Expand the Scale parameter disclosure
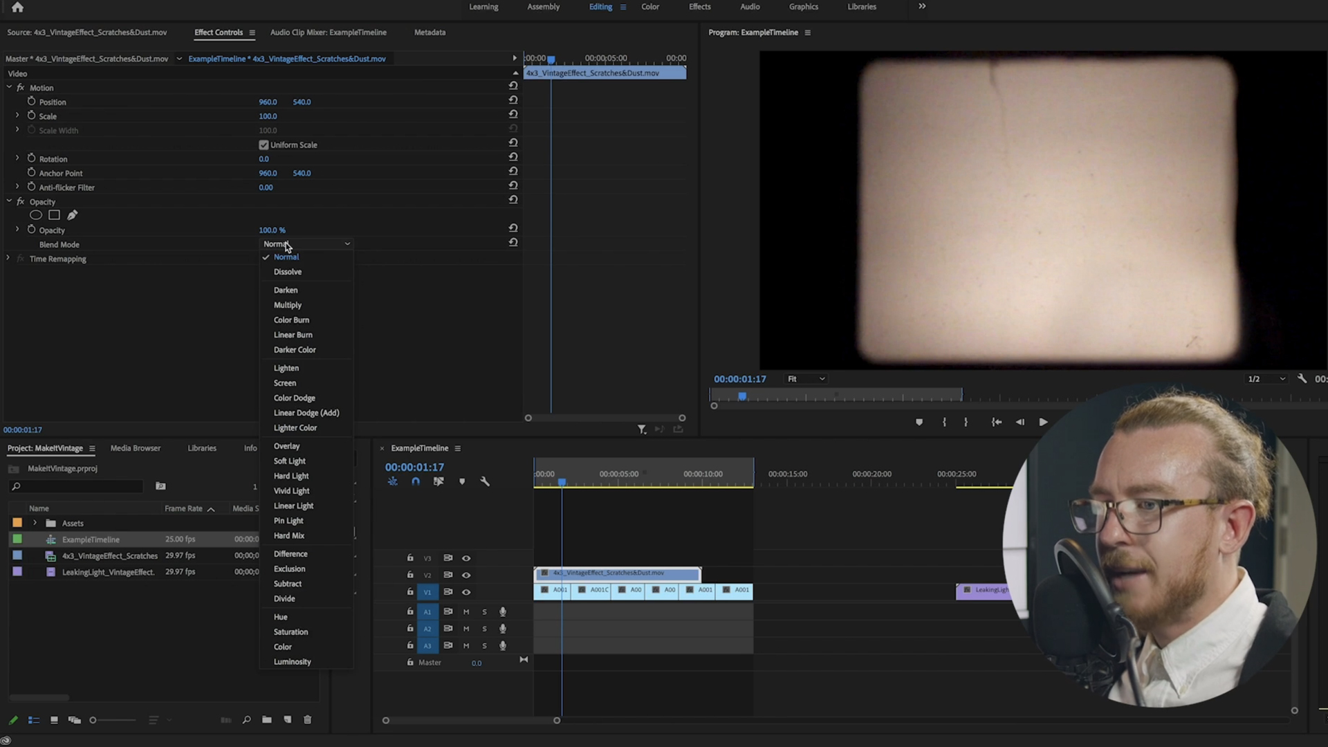The width and height of the screenshot is (1328, 747). click(17, 116)
